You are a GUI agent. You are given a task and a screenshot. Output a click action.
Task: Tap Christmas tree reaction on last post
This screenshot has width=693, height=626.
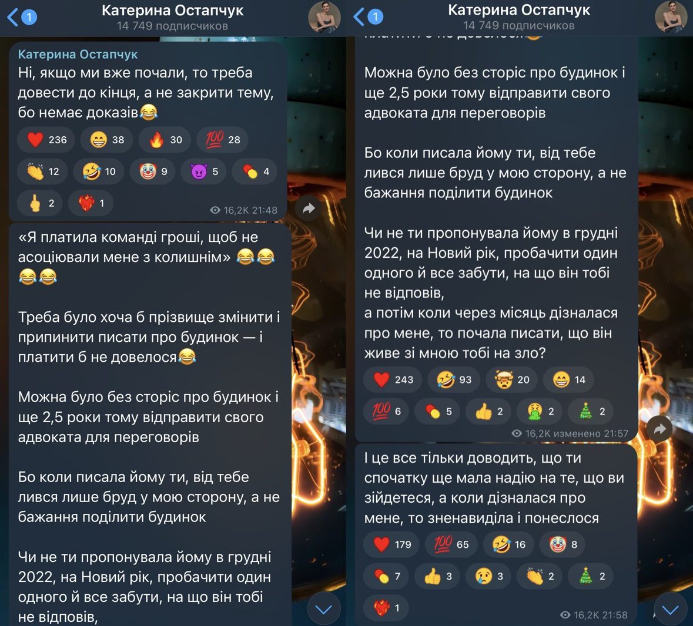pos(591,576)
